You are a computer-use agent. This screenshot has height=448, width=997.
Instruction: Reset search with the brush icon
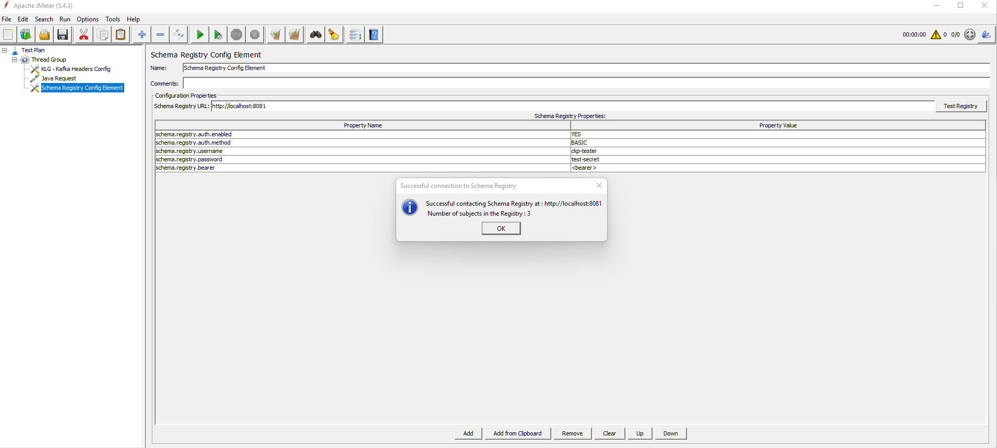334,34
